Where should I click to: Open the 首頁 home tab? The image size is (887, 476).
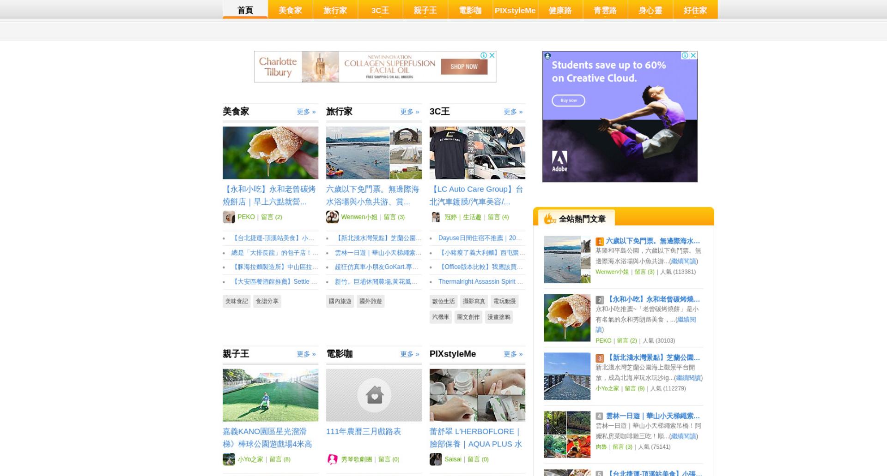tap(245, 10)
